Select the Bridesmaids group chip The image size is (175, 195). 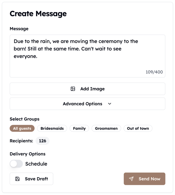point(52,128)
